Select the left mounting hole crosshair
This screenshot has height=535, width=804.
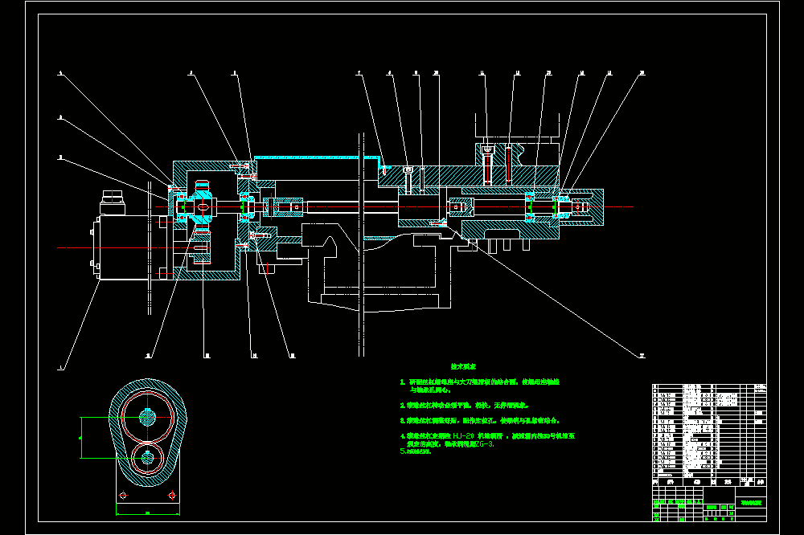coord(123,495)
